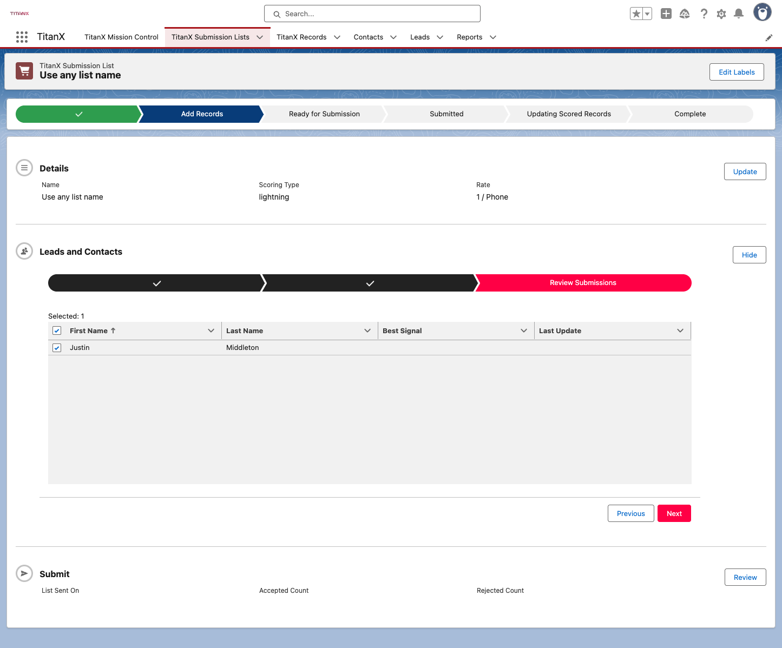This screenshot has height=648, width=782.
Task: Open the Help question mark icon
Action: (x=704, y=14)
